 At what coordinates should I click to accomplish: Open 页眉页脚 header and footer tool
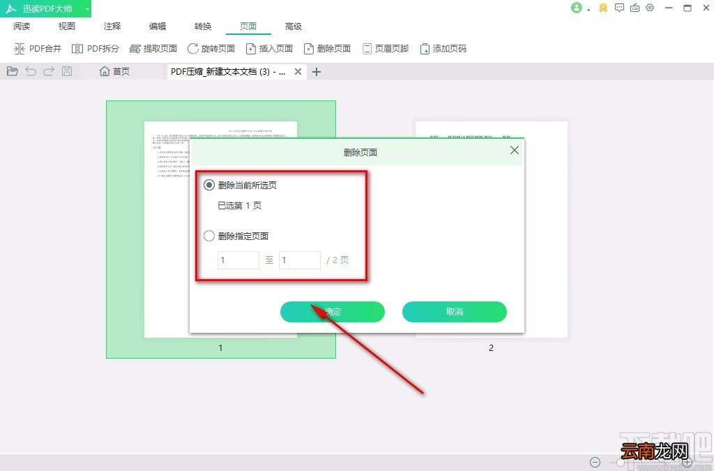385,48
